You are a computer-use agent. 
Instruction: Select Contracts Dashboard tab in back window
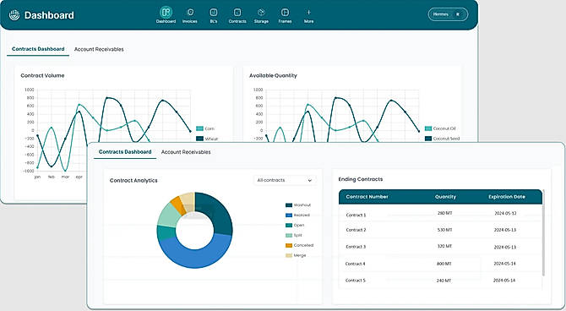(38, 49)
